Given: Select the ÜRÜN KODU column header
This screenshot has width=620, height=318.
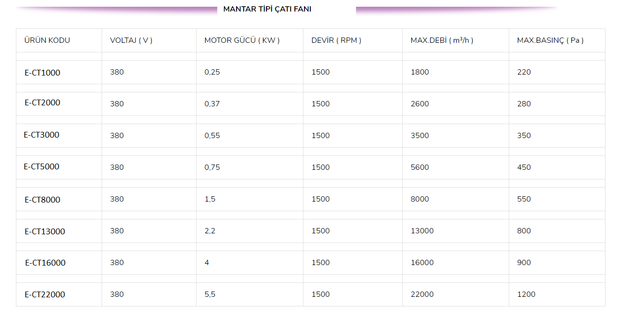Looking at the screenshot, I should [x=47, y=40].
